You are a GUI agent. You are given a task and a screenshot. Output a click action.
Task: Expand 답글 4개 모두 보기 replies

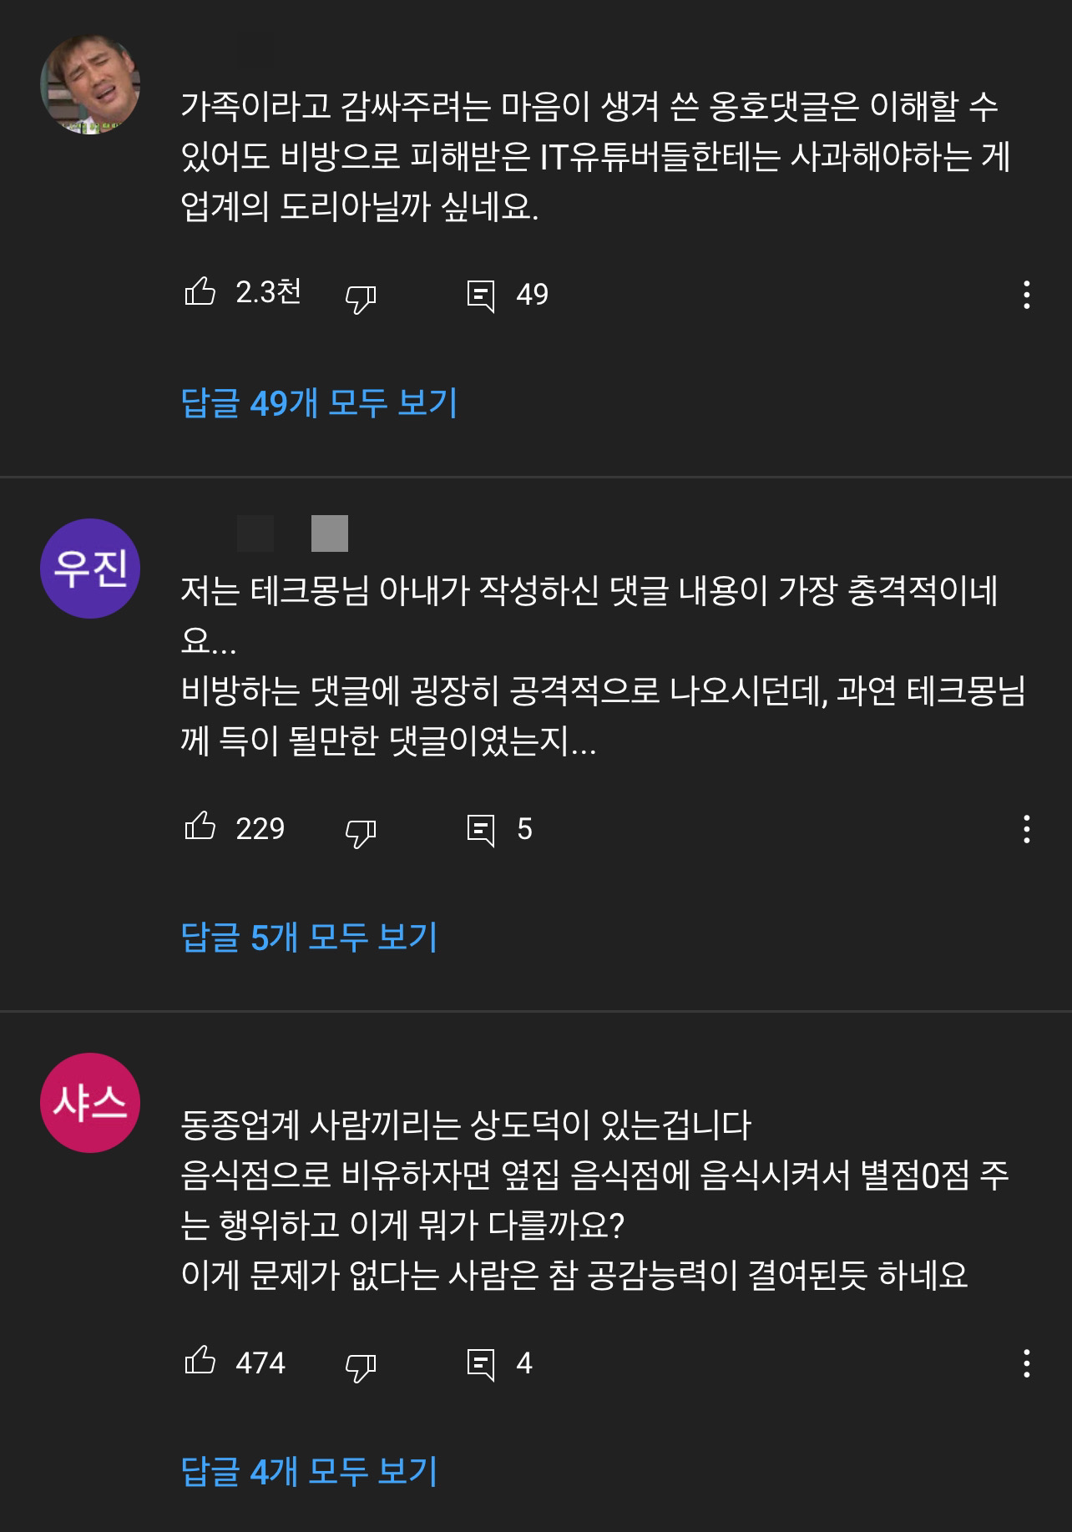(x=309, y=1472)
